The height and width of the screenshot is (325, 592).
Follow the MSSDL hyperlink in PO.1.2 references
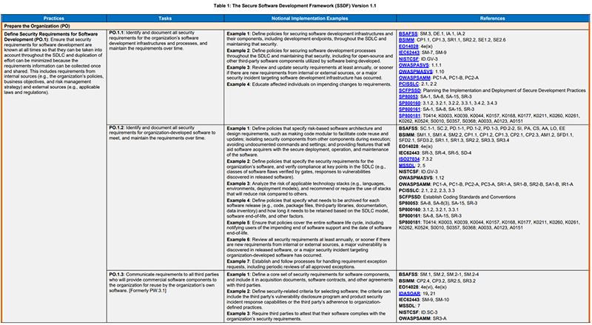tap(407, 164)
